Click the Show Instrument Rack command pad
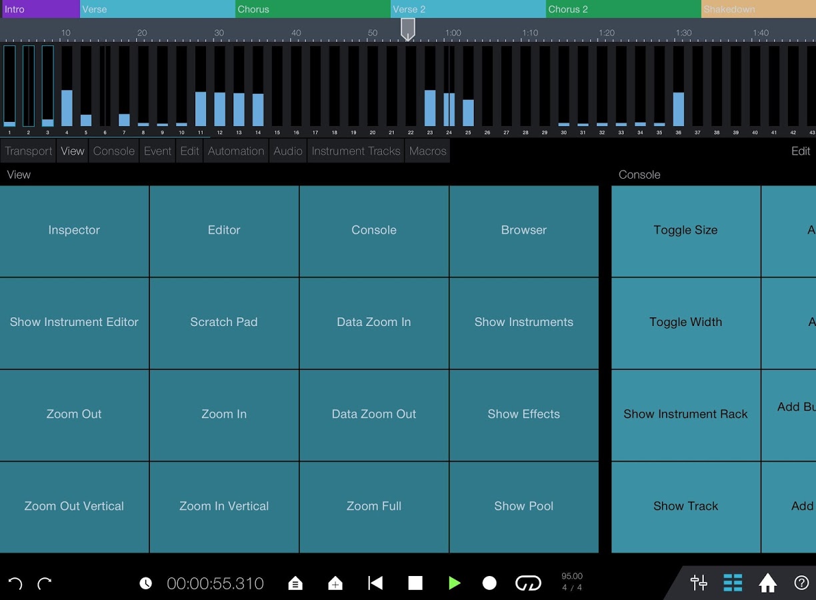816x600 pixels. click(685, 414)
